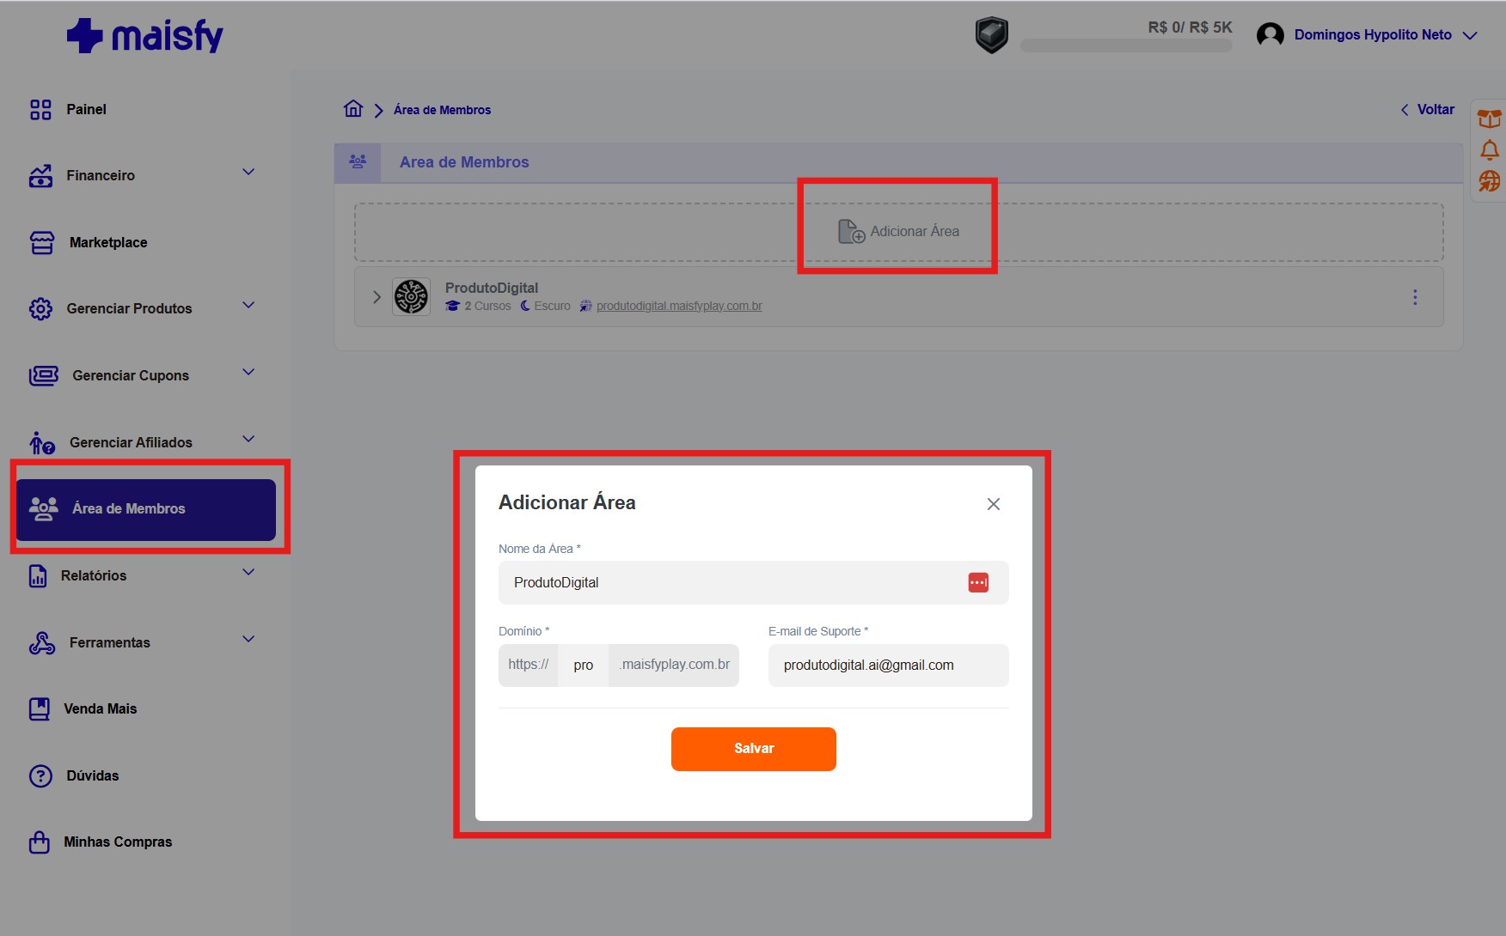
Task: Click the R$ 0/ R$ 5K progress bar
Action: (x=1126, y=46)
